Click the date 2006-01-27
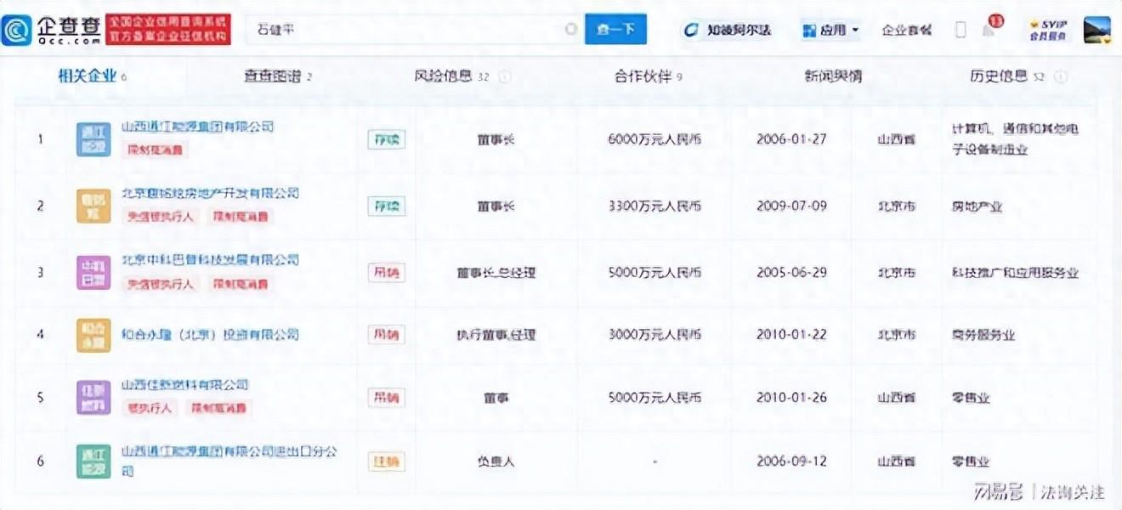The width and height of the screenshot is (1122, 510). [x=791, y=139]
